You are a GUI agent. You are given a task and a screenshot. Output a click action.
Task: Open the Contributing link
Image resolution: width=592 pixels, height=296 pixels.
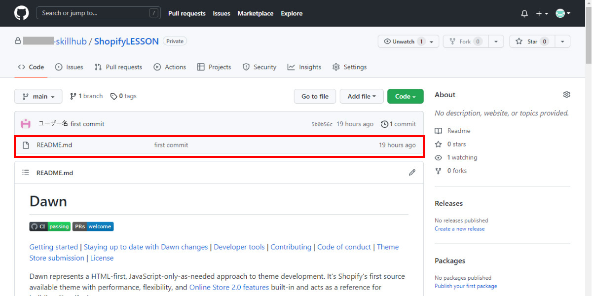point(291,247)
